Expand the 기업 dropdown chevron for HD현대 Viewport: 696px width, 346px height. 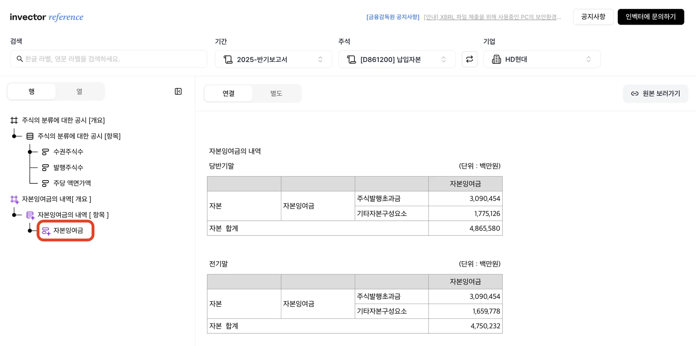click(588, 59)
